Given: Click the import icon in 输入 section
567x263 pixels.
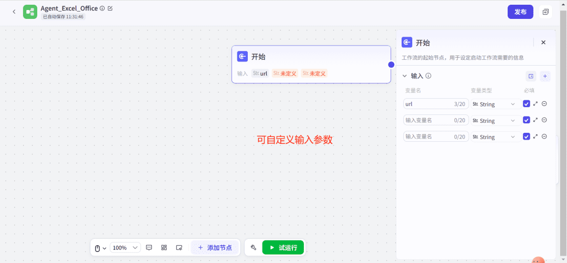Looking at the screenshot, I should [x=531, y=76].
